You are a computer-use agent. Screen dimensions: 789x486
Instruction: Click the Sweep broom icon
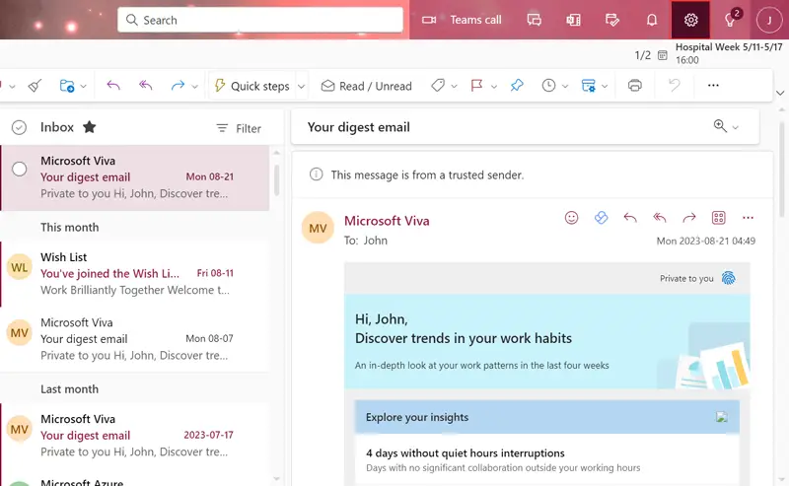[x=35, y=86]
